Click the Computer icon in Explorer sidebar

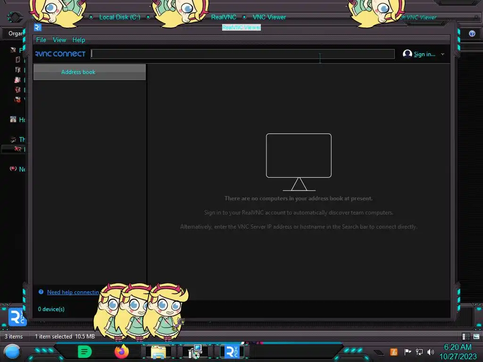click(x=13, y=140)
